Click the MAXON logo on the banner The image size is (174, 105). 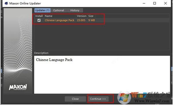(18, 87)
